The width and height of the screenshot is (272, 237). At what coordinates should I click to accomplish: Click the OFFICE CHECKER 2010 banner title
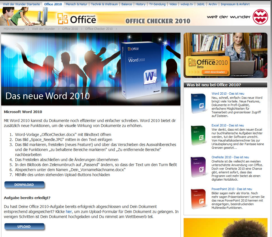coord(158,21)
